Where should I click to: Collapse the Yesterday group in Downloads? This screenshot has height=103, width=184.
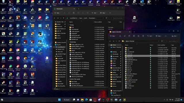tap(69, 42)
